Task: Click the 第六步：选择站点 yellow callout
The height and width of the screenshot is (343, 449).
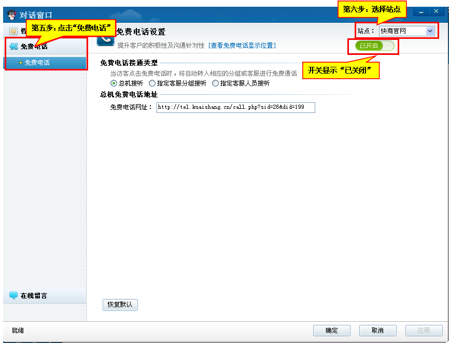Action: coord(371,10)
